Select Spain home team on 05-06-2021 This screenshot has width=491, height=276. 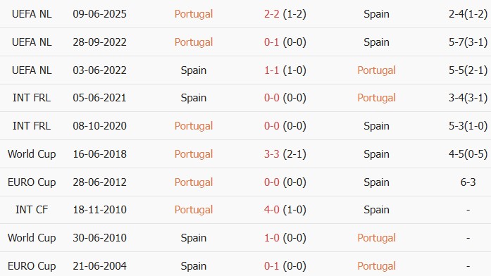[x=194, y=98]
